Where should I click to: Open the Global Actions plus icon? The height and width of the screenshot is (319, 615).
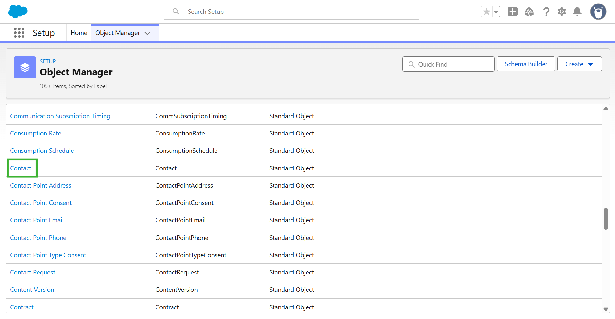point(513,12)
